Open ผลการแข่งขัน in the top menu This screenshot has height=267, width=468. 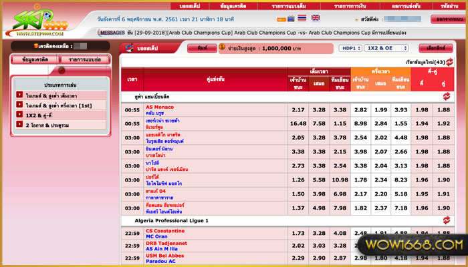click(411, 5)
